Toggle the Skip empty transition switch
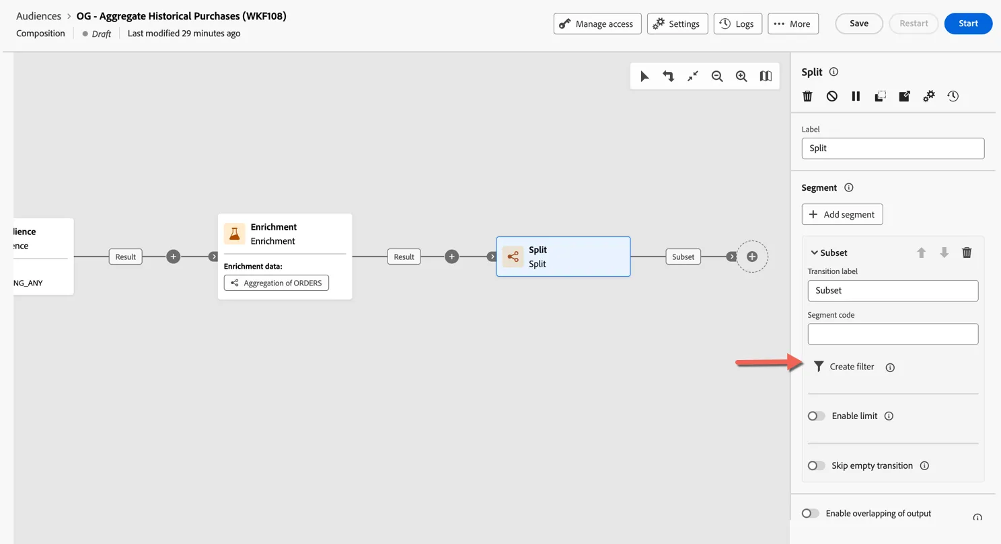This screenshot has width=1001, height=544. click(x=816, y=466)
